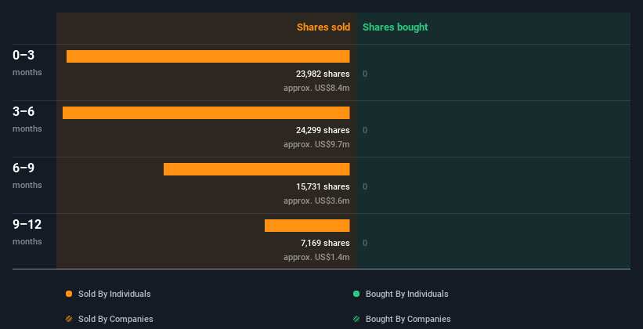Click the orange Sold By Individuals legend dot
The width and height of the screenshot is (643, 329).
coord(69,294)
